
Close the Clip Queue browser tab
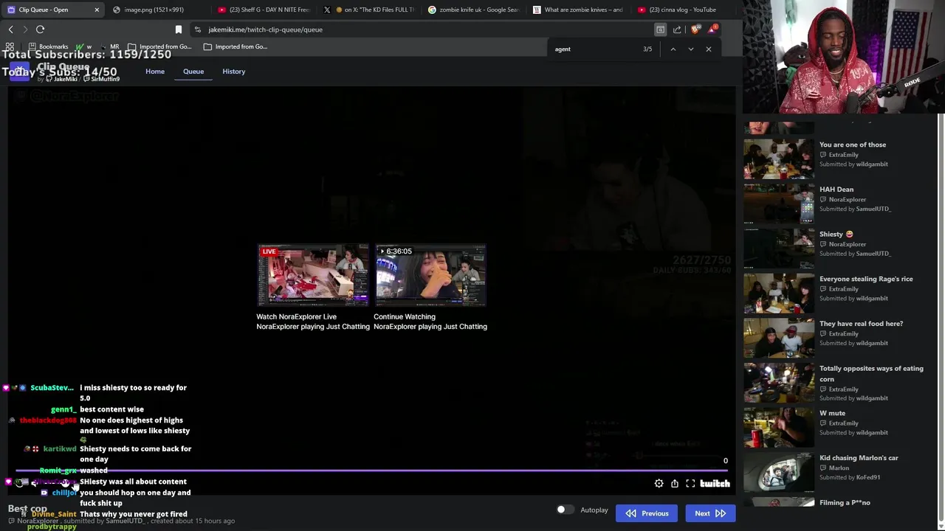point(96,10)
